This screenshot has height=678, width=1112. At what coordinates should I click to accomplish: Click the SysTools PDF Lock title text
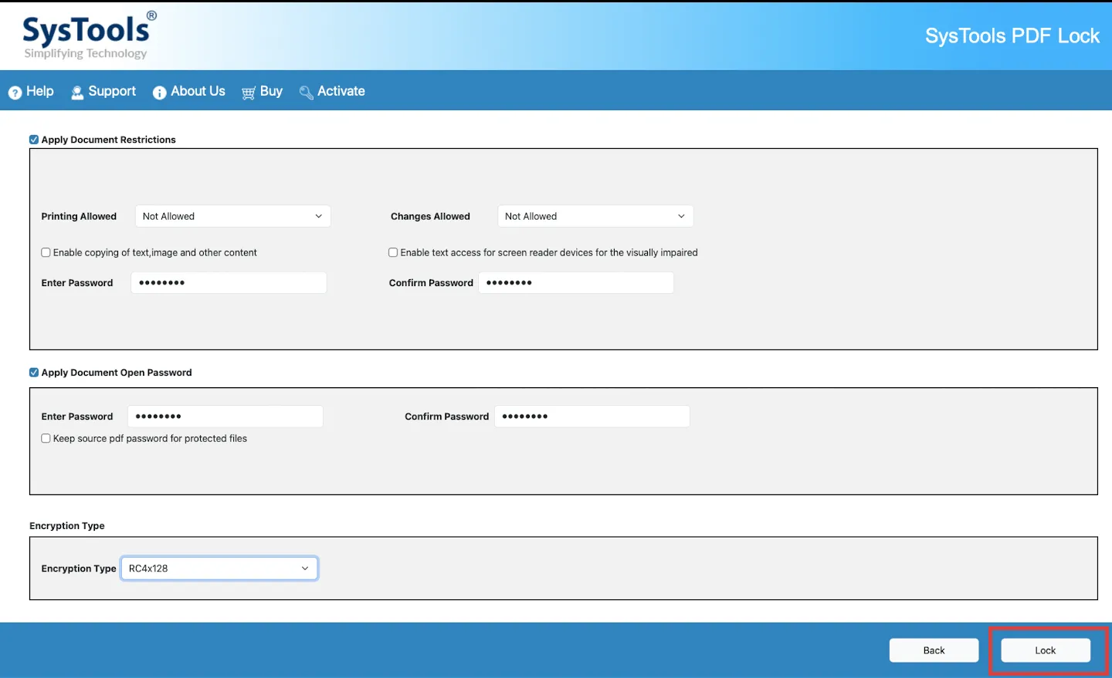pos(1012,36)
